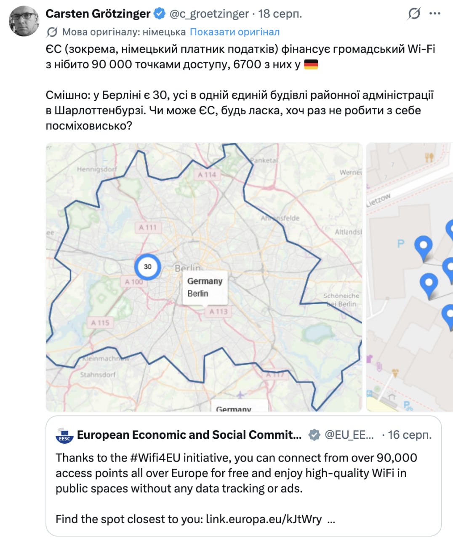Click the Hennigsdorf label on map
This screenshot has height=540, width=453.
coord(97,169)
